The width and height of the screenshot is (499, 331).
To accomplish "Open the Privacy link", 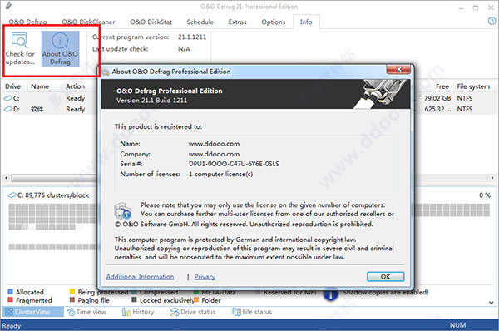I will (205, 277).
